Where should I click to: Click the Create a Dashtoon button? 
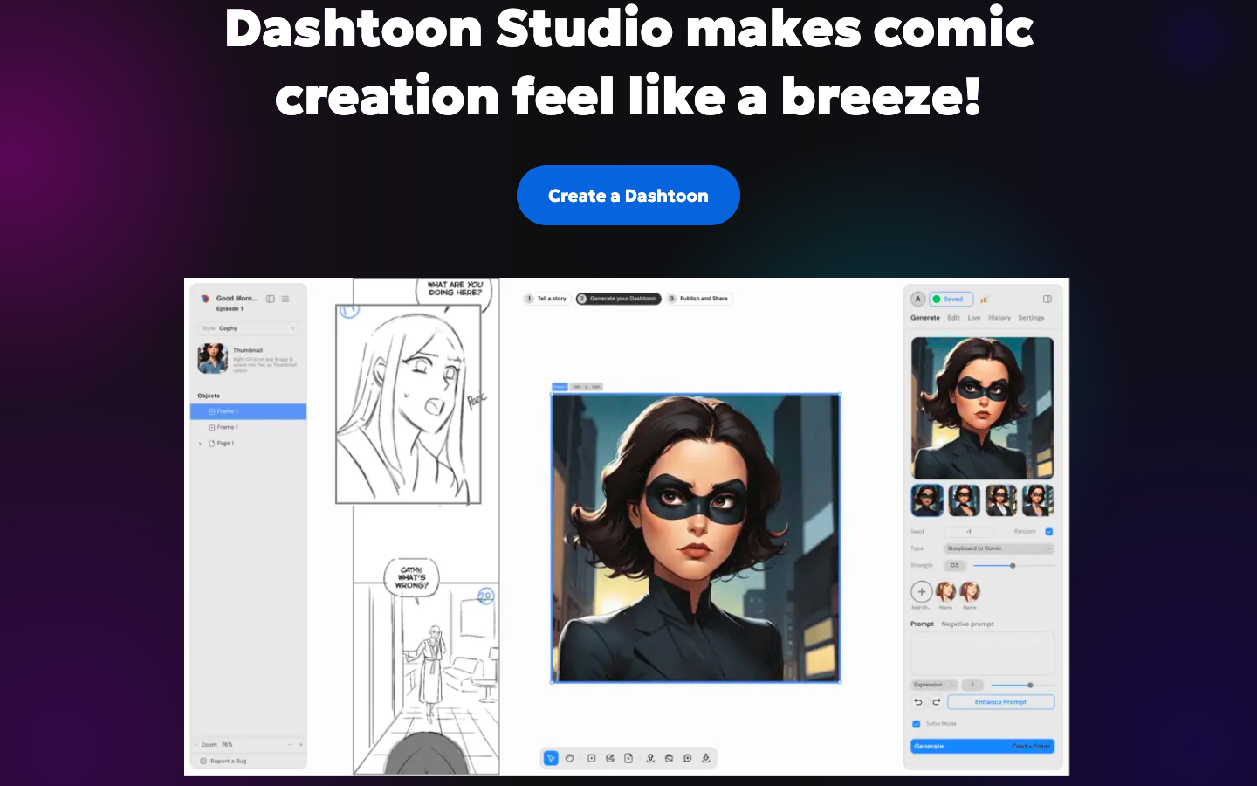tap(628, 196)
